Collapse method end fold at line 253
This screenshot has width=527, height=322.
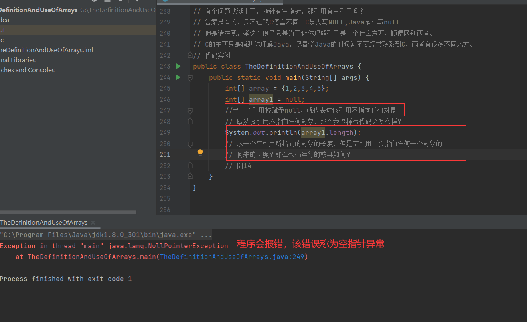point(190,176)
